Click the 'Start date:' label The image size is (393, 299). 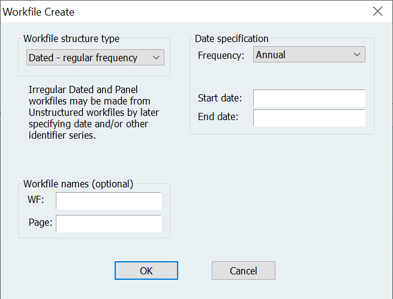[x=220, y=98]
